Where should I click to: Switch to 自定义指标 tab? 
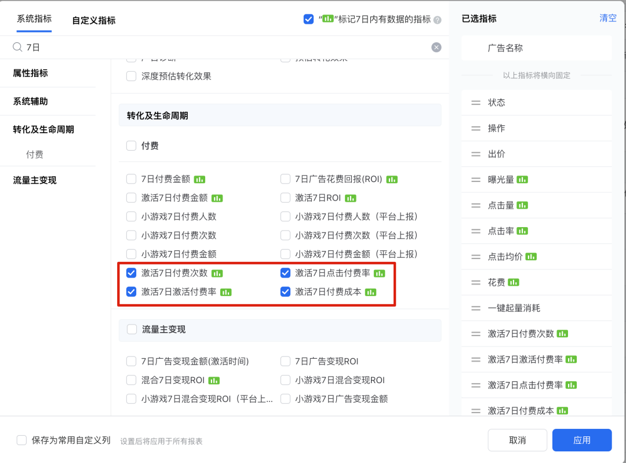tap(93, 20)
